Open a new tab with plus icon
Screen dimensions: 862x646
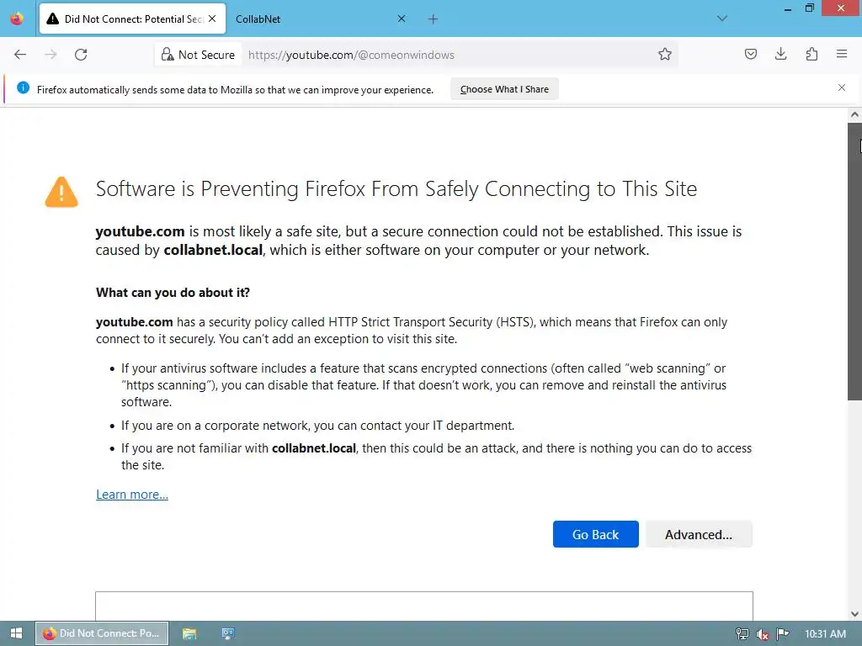[433, 19]
